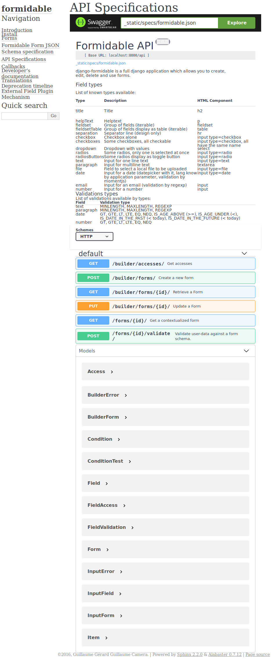Expand POST /forms/{id}/validate/ operation
Screen dimensions: 271x660
(165, 336)
